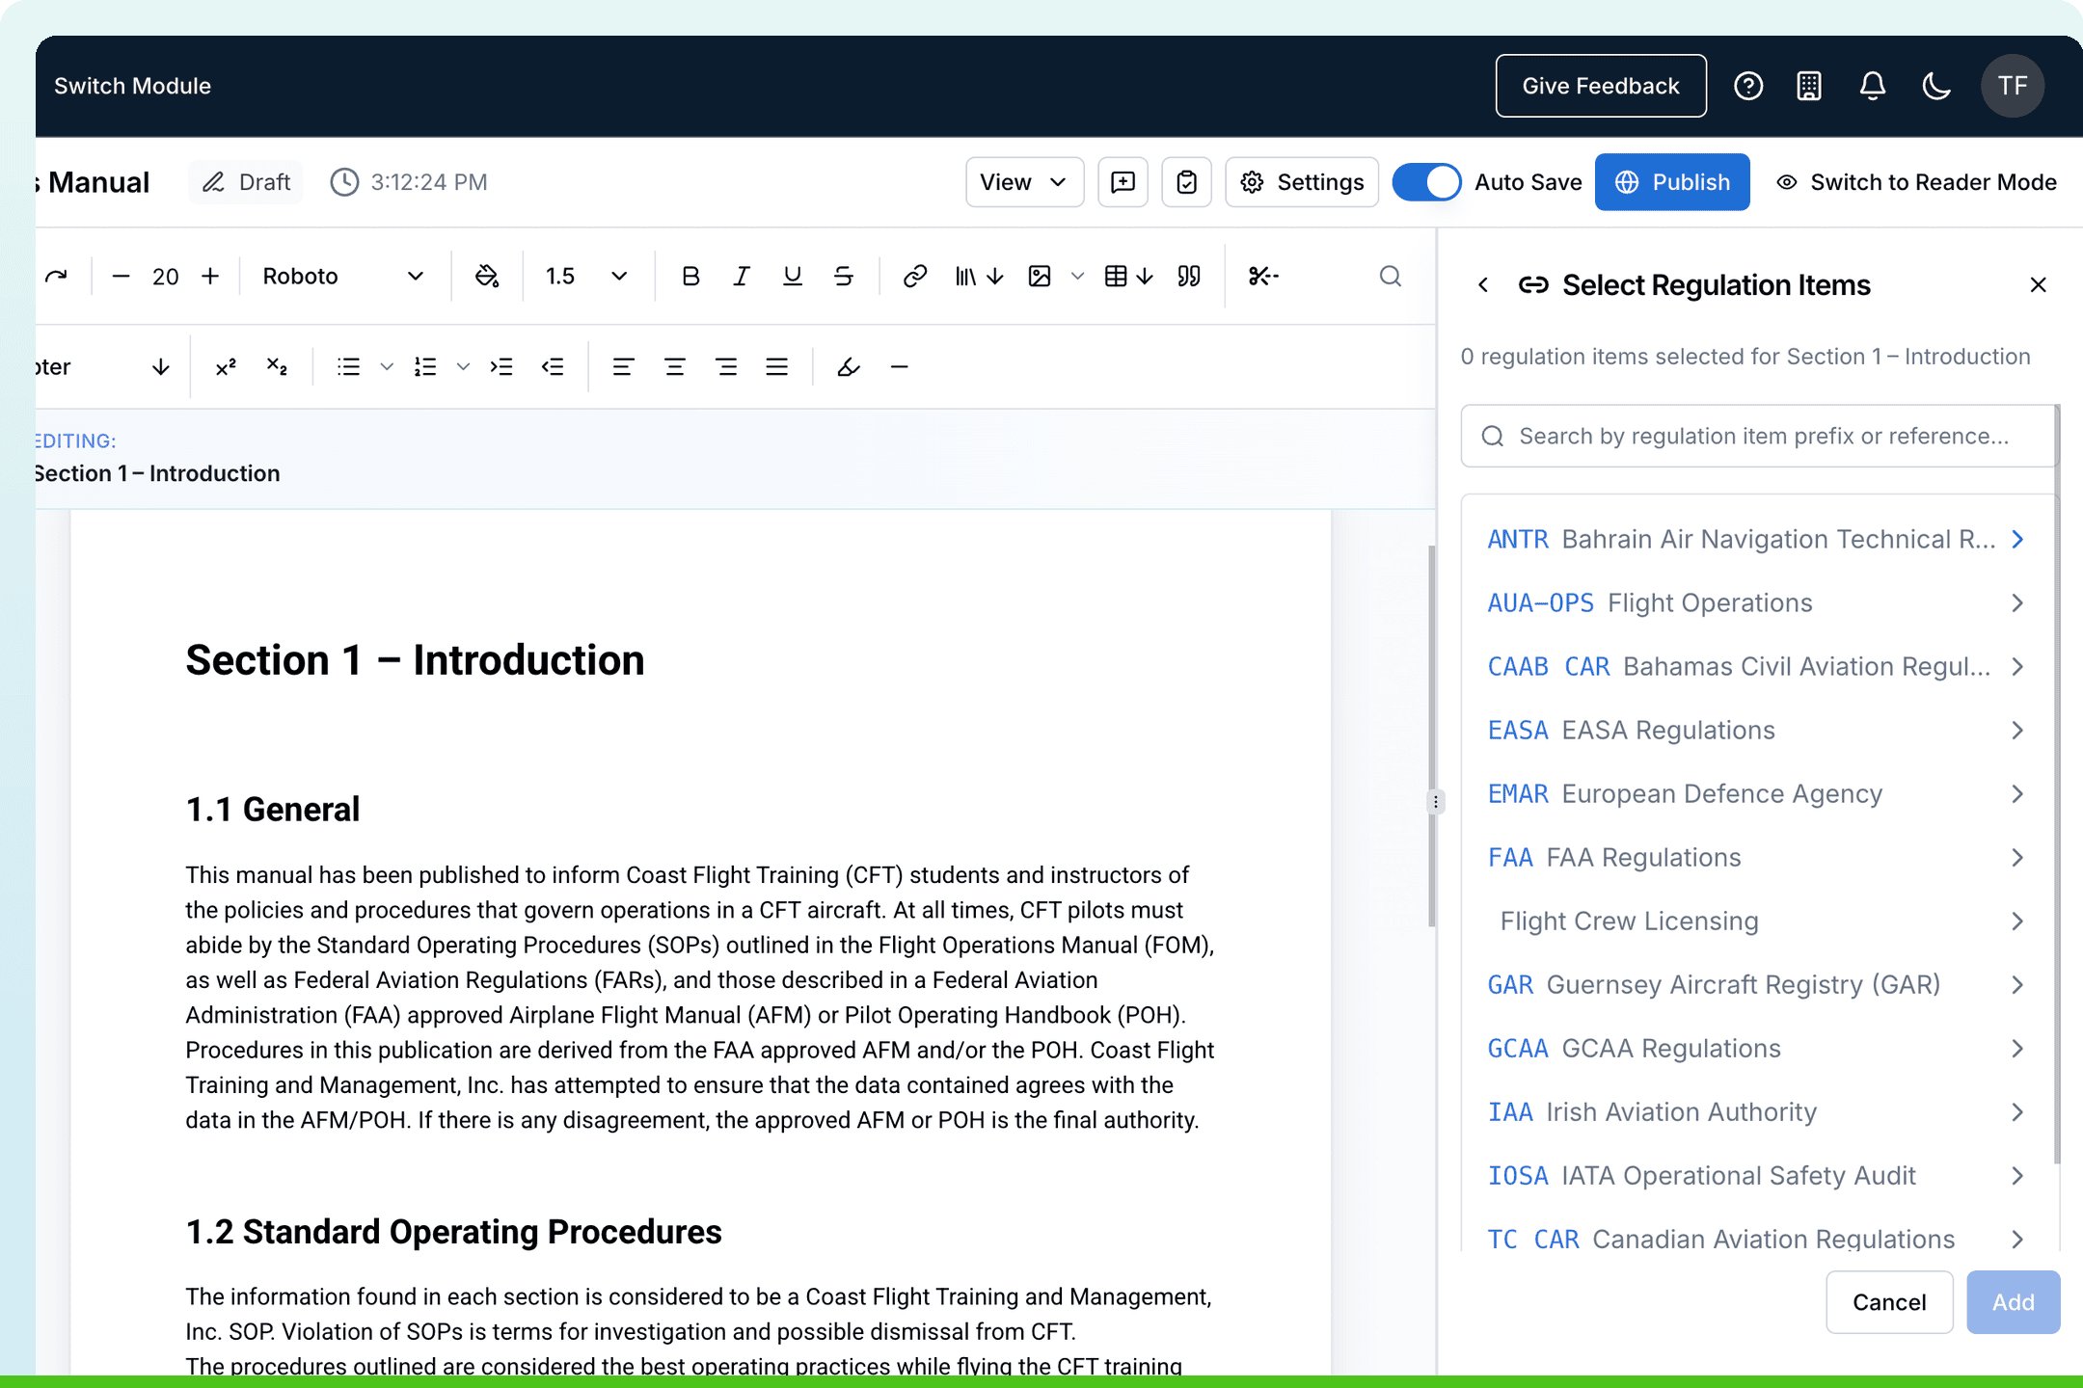Toggle bold formatting

(690, 277)
